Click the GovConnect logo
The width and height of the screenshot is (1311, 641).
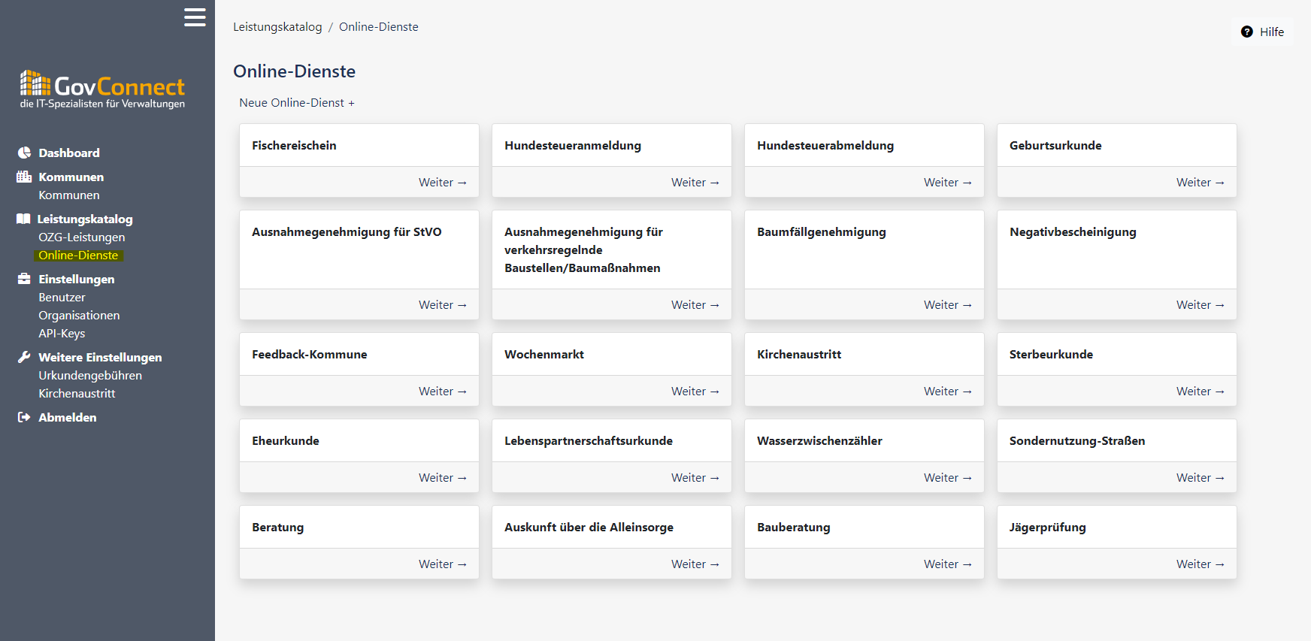click(x=102, y=89)
